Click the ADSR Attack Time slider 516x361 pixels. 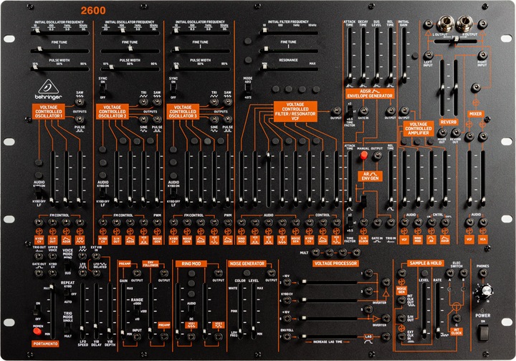[350, 55]
